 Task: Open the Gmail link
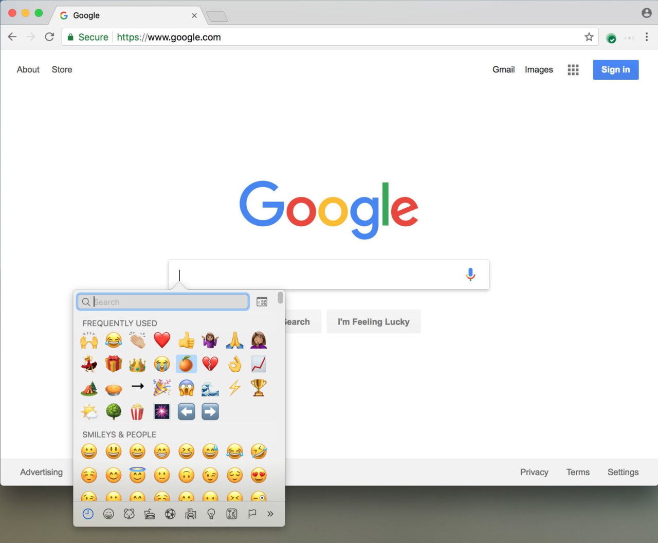click(504, 69)
